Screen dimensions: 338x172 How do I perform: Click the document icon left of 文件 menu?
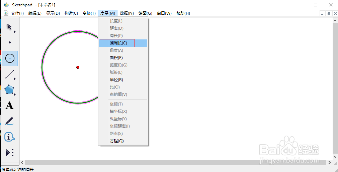point(6,13)
